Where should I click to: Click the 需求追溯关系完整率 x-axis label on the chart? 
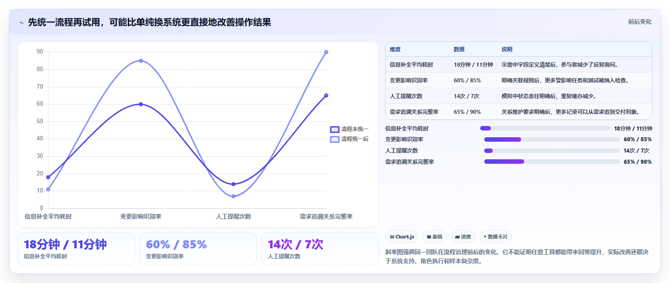pyautogui.click(x=326, y=217)
